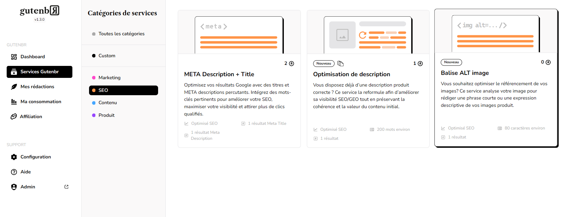The height and width of the screenshot is (217, 566).
Task: Open Services Gutenbr section
Action: pyautogui.click(x=39, y=72)
